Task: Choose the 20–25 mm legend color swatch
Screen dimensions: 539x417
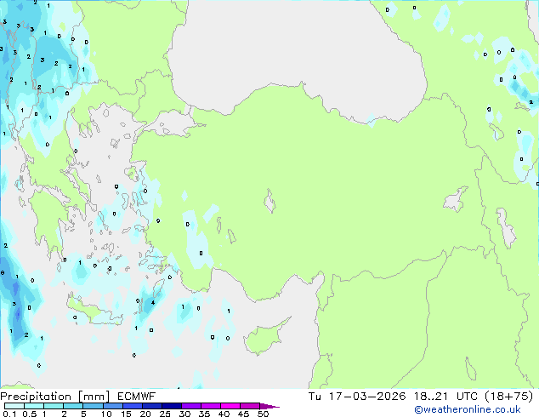Action: [x=151, y=406]
